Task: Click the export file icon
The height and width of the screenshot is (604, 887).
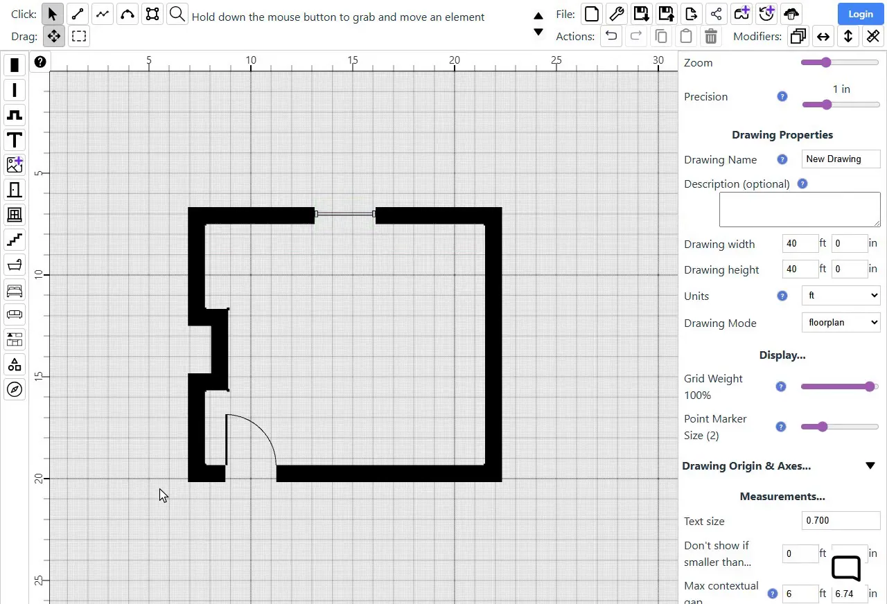Action: point(691,13)
